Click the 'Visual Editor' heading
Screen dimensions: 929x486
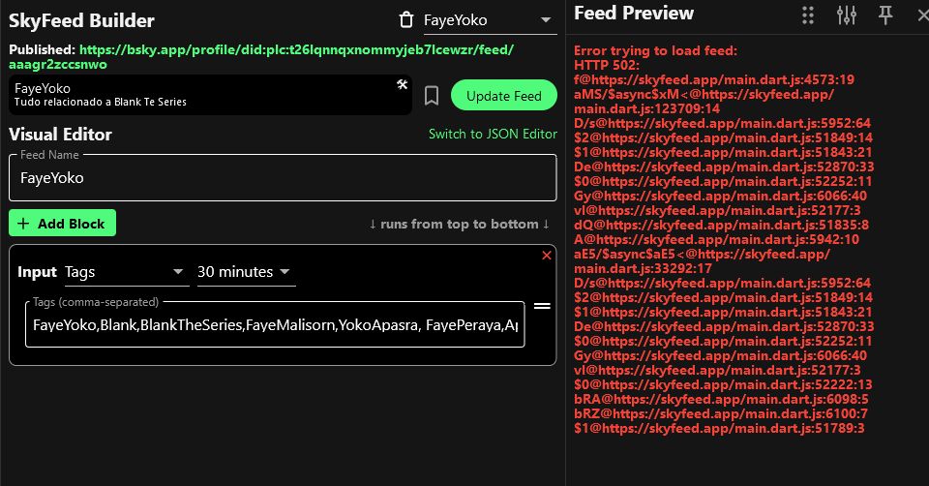point(60,135)
